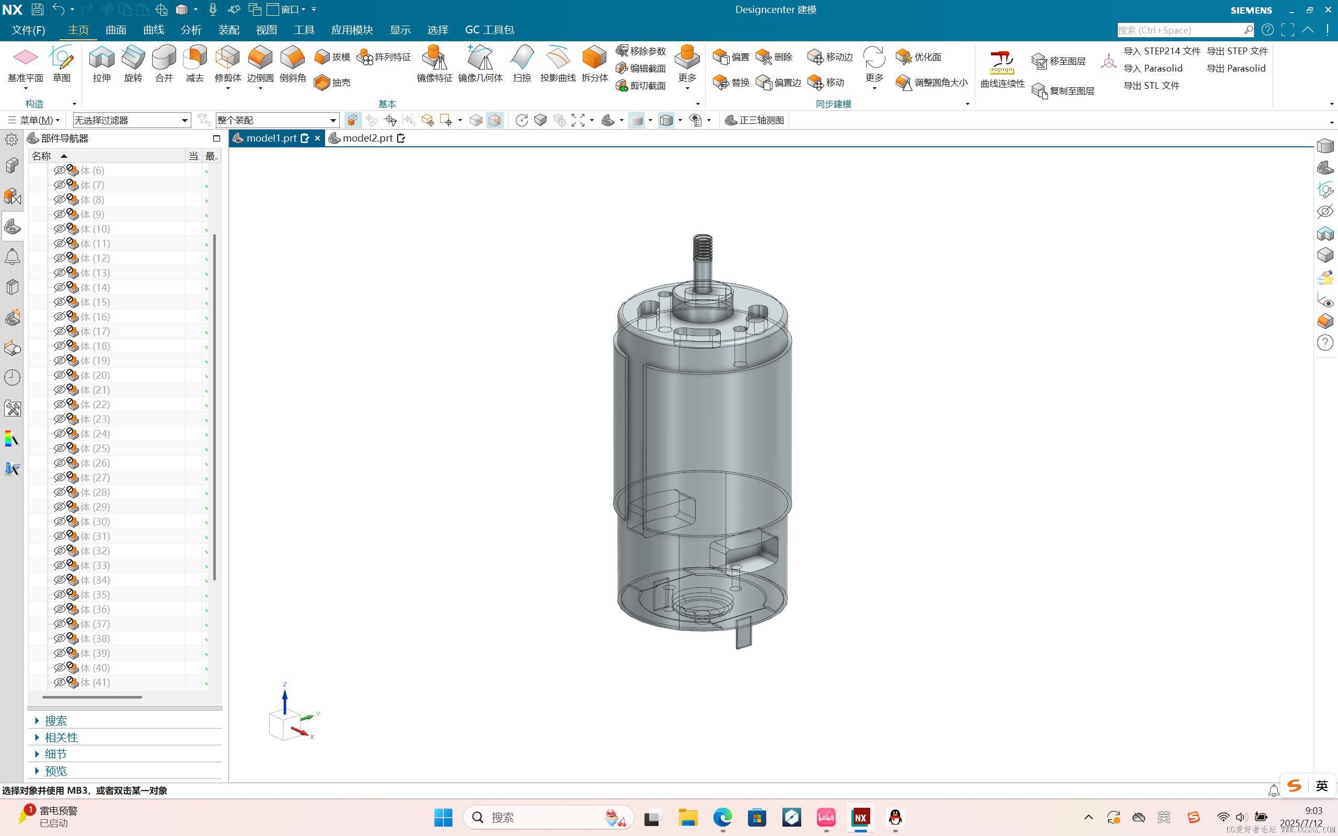Switch to the model2.prt tab
Screen dimensions: 1338x836
click(x=367, y=138)
